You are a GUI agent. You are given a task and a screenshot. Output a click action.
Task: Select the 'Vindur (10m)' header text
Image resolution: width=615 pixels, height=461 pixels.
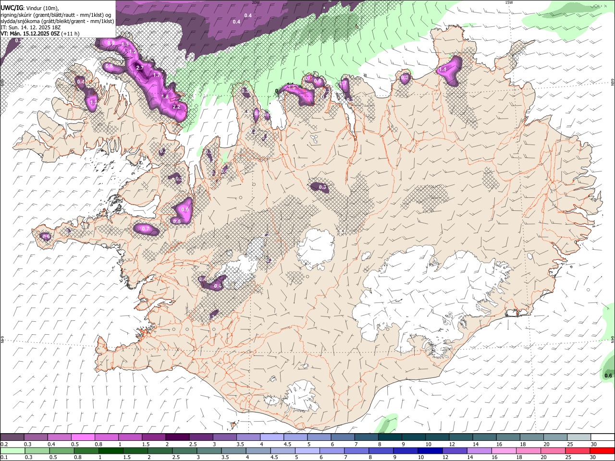42,8
